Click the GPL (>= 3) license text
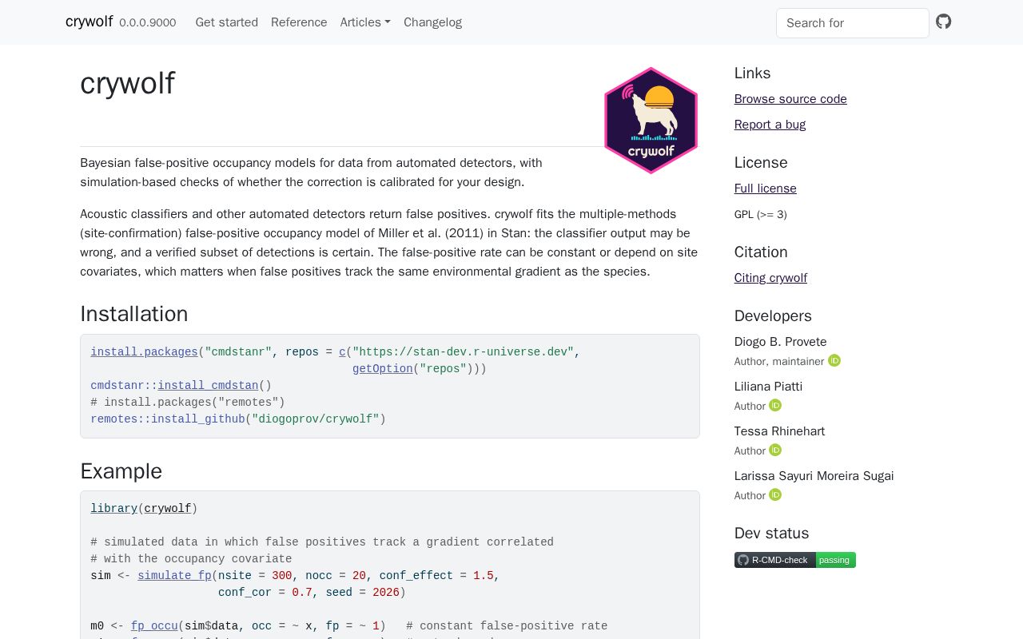The image size is (1023, 639). [761, 214]
